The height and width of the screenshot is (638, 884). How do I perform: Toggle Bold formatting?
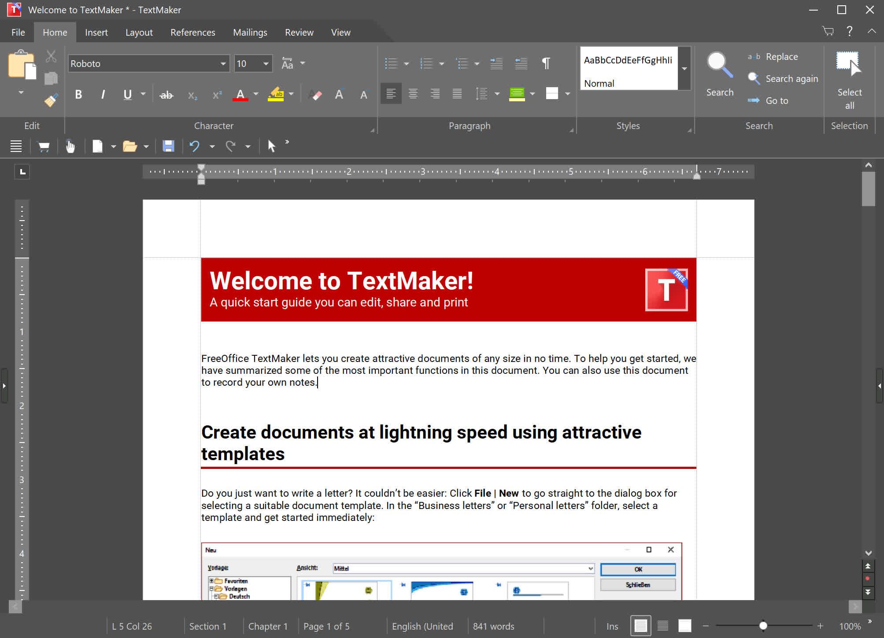(x=78, y=95)
